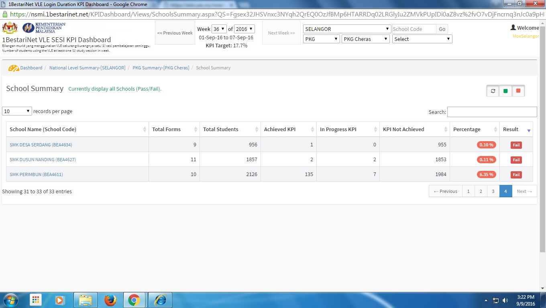The image size is (546, 308).
Task: Sort table by KPI Not Achieved column
Action: tap(415, 130)
